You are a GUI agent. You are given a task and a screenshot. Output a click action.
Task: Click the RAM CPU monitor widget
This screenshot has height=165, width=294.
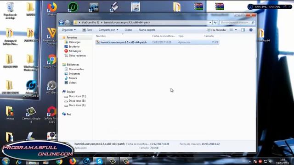pyautogui.click(x=270, y=7)
